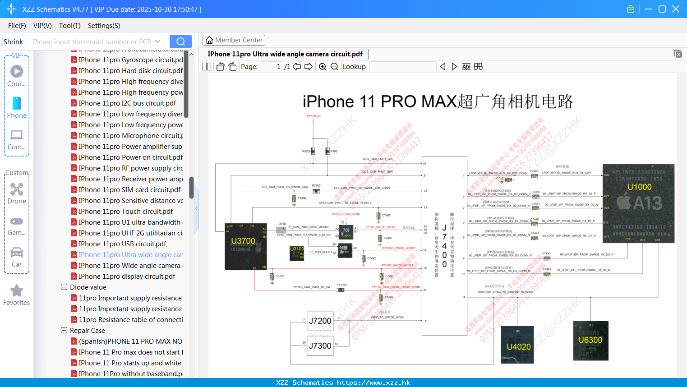This screenshot has width=687, height=387.
Task: Click the J7300 connector box
Action: click(320, 346)
